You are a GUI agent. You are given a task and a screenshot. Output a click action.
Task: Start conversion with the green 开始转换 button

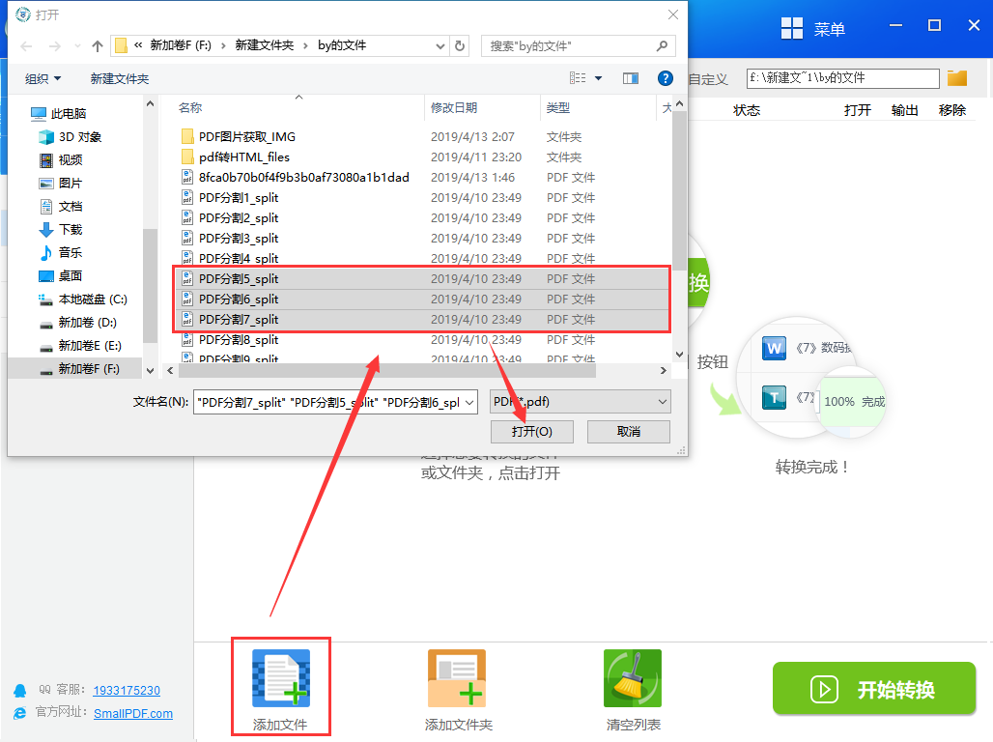pyautogui.click(x=874, y=689)
